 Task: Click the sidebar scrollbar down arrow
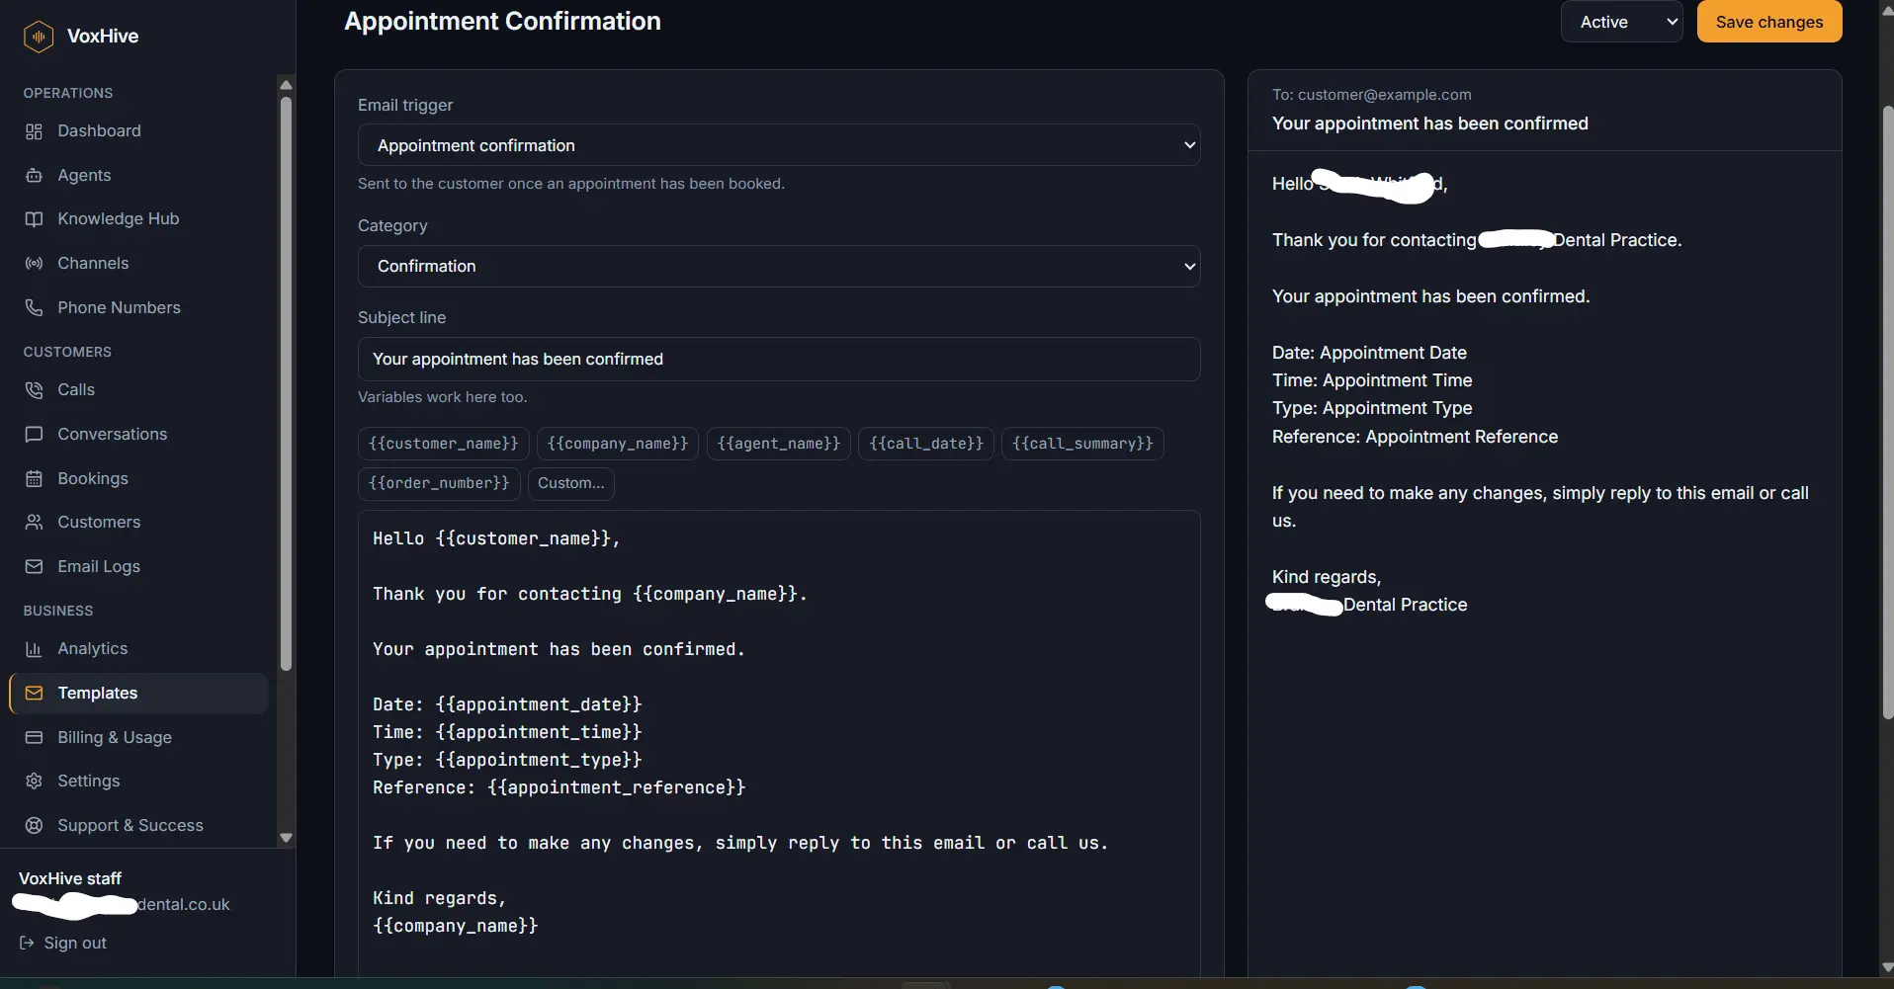pos(287,838)
